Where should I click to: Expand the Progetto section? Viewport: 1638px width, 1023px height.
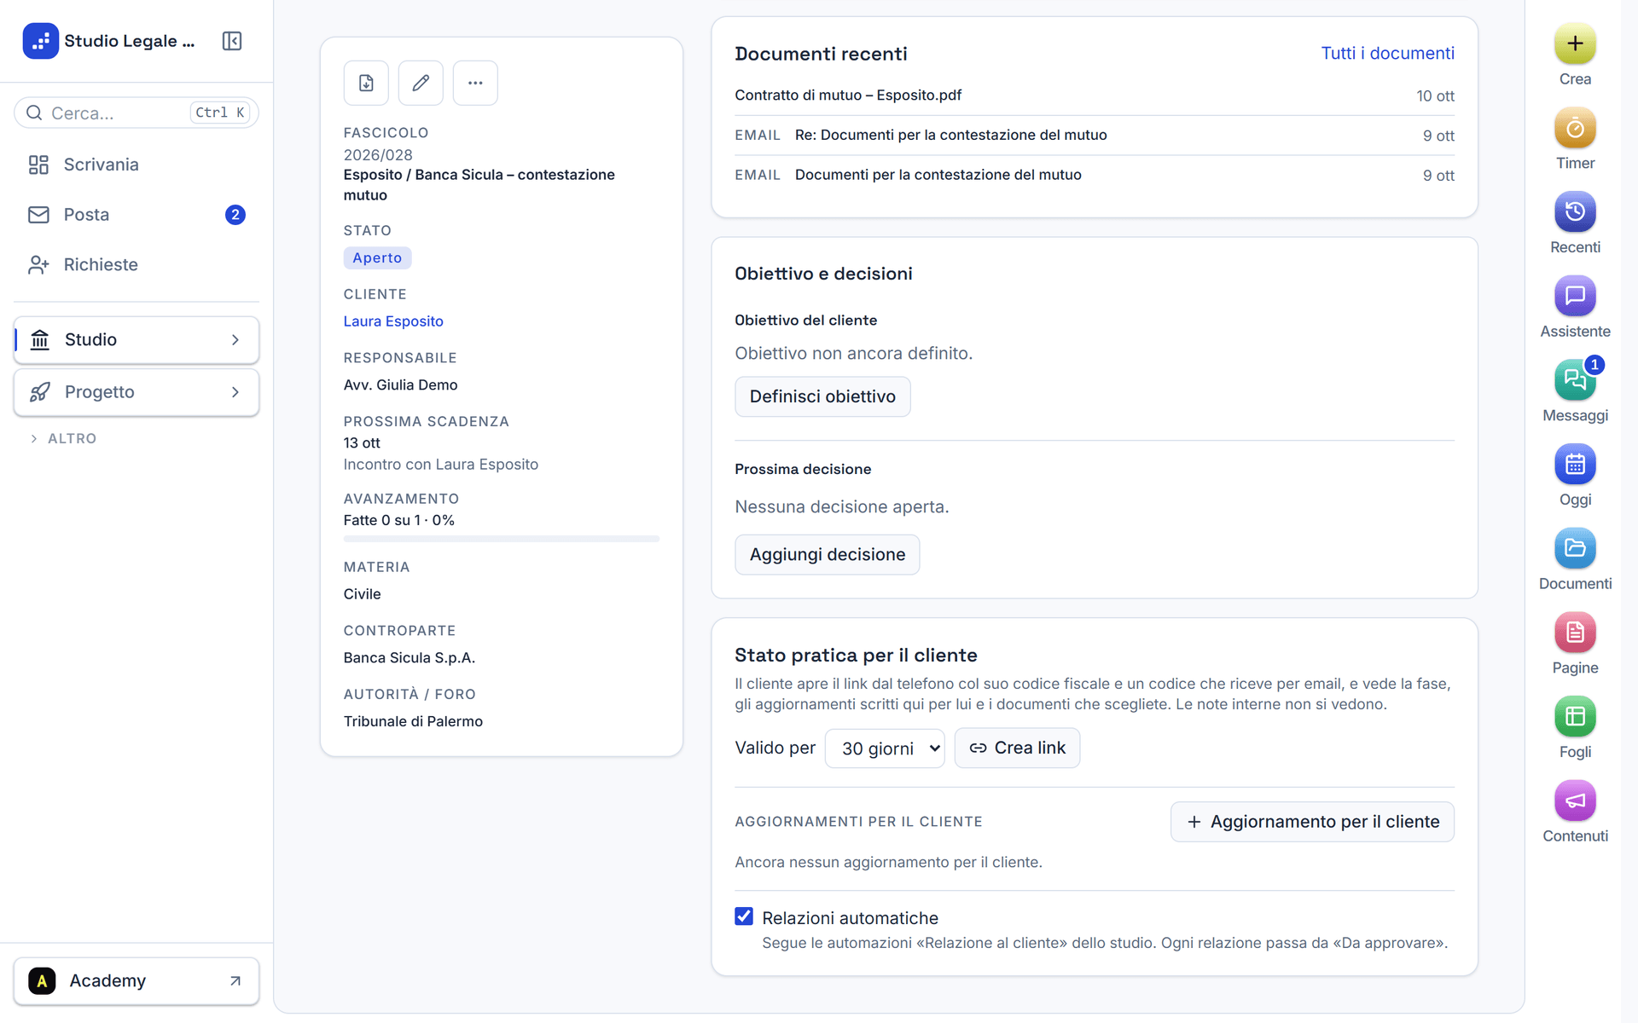pyautogui.click(x=136, y=392)
